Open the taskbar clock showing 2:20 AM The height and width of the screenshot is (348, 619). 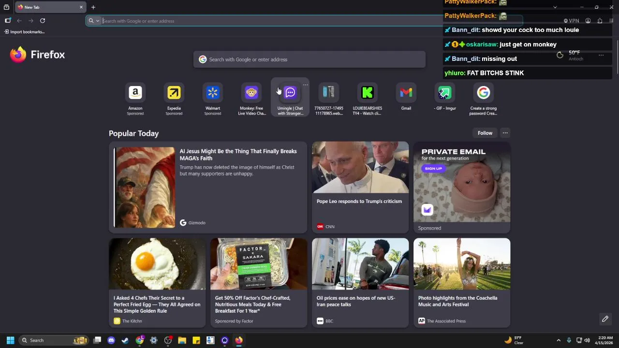coord(605,340)
